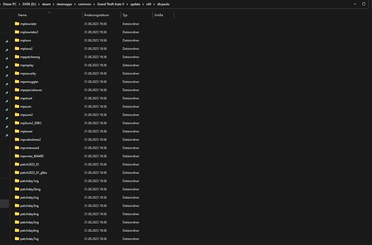372x245 pixels.
Task: Unpin the topmost quick access item
Action: tap(6, 41)
